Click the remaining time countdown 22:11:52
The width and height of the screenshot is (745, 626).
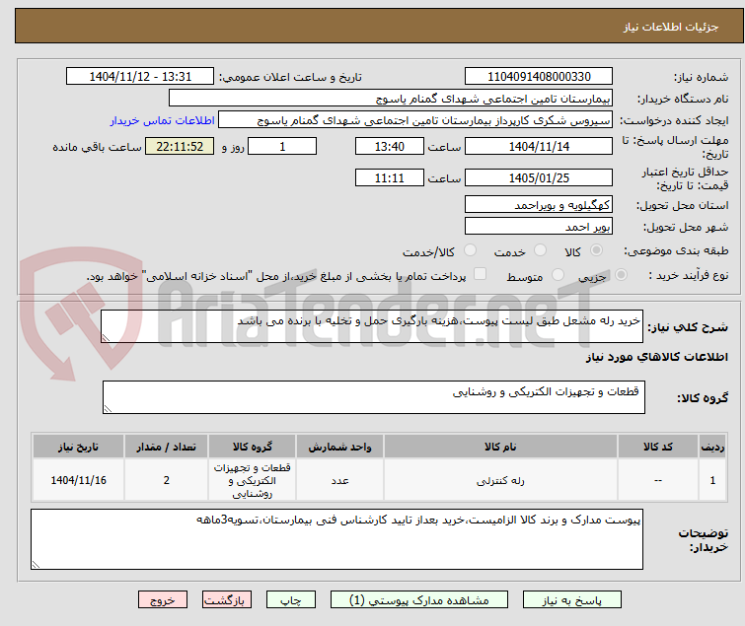[x=180, y=146]
